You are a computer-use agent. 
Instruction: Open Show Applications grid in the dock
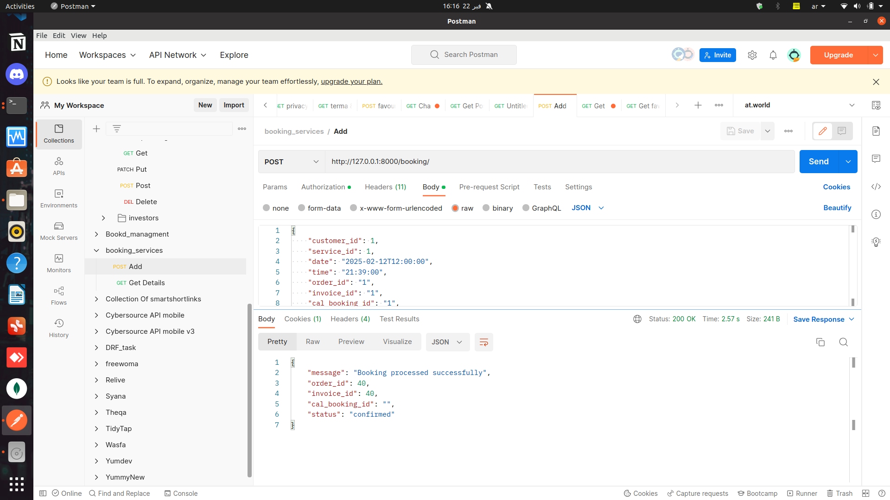click(x=17, y=484)
